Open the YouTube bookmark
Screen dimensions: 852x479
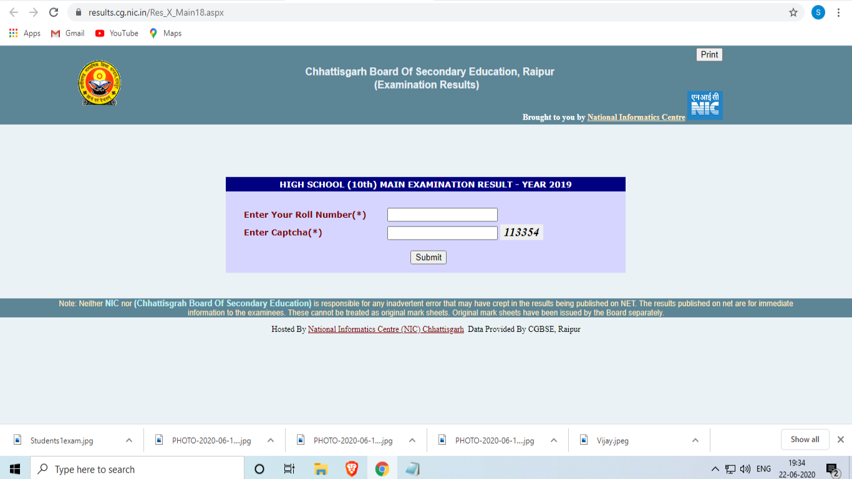(x=117, y=33)
